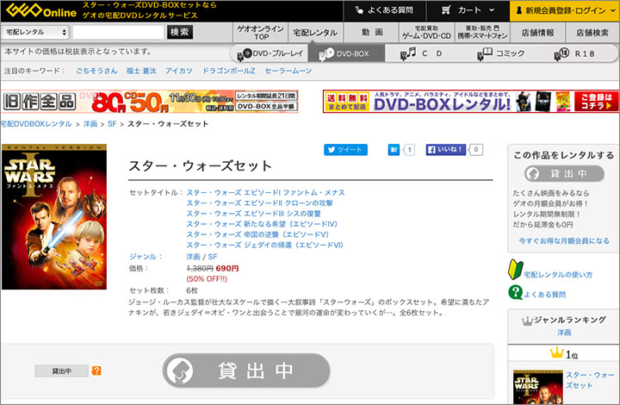Click the 洋画 genre link in details

coord(193,257)
